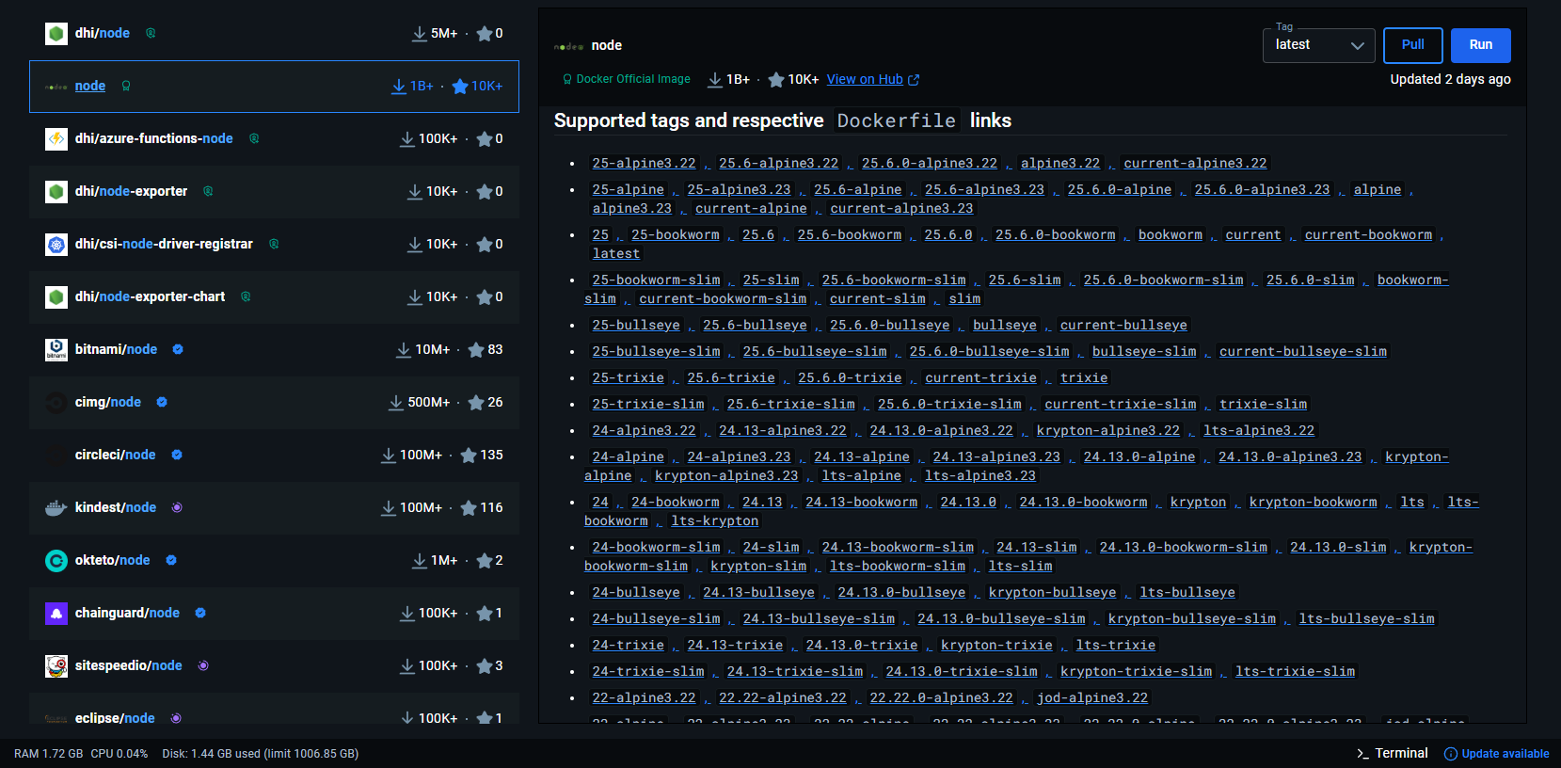The image size is (1561, 768).
Task: Open the Tag dropdown showing latest
Action: pos(1318,45)
